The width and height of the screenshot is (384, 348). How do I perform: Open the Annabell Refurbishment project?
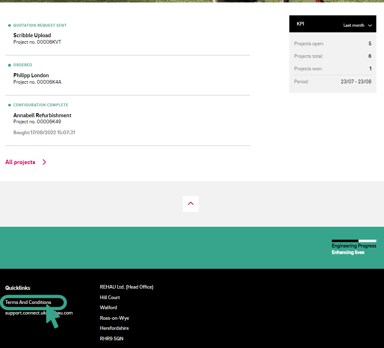[42, 115]
